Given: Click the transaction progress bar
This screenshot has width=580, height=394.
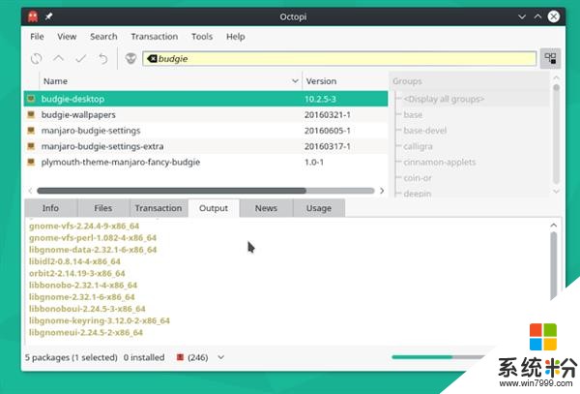Looking at the screenshot, I should point(440,357).
